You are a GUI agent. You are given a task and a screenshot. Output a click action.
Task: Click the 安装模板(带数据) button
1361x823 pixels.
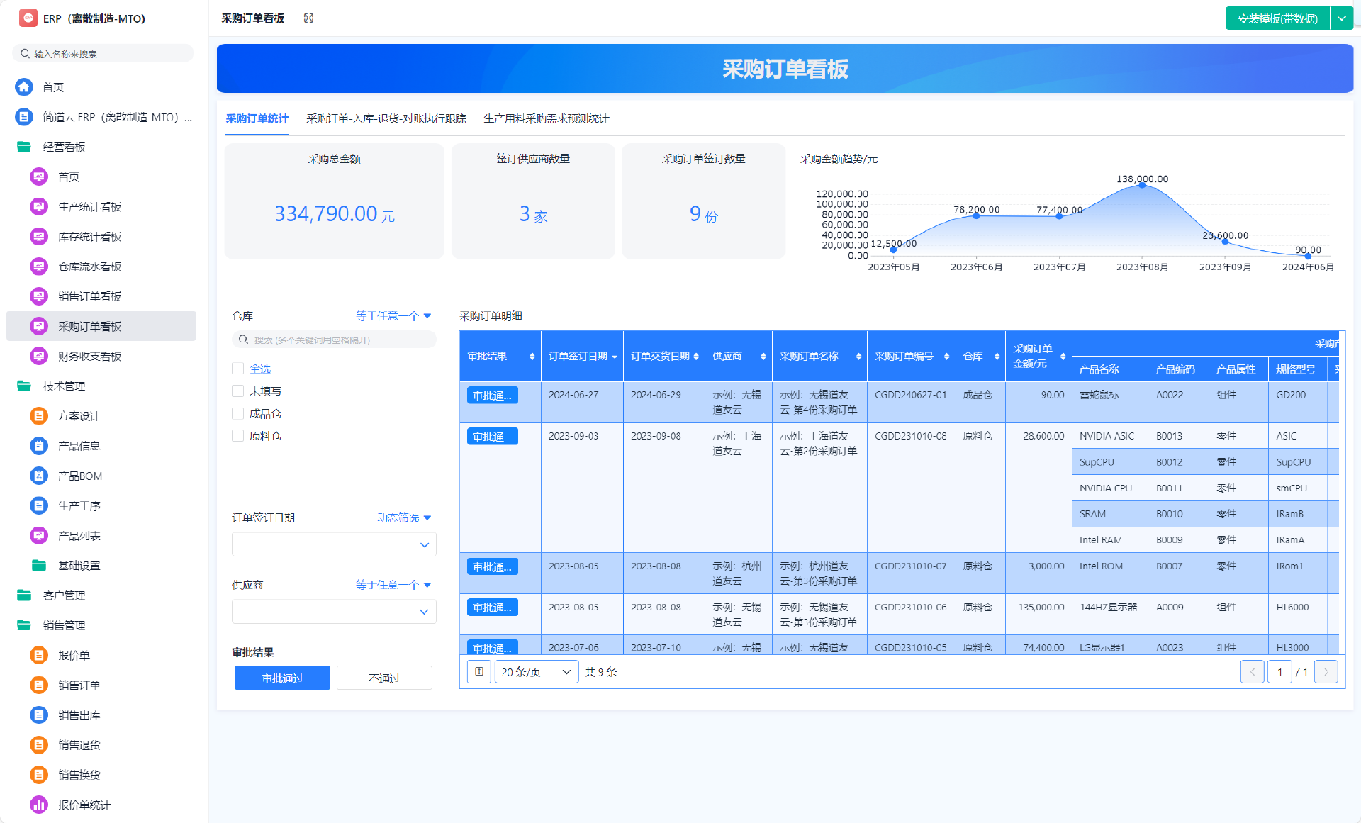pyautogui.click(x=1277, y=18)
